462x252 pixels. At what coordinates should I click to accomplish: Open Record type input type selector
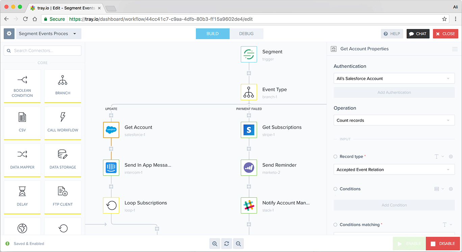click(439, 157)
